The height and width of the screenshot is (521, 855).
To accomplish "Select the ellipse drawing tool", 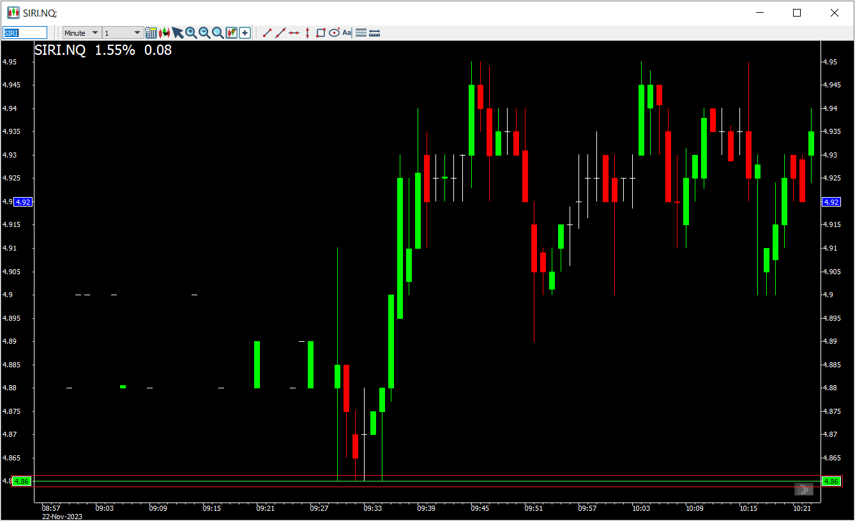I will click(334, 33).
